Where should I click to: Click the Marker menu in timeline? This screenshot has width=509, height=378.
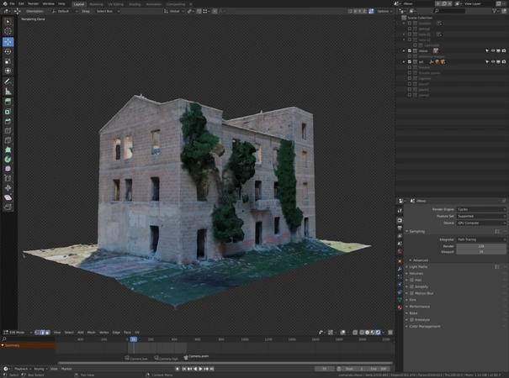tap(66, 369)
